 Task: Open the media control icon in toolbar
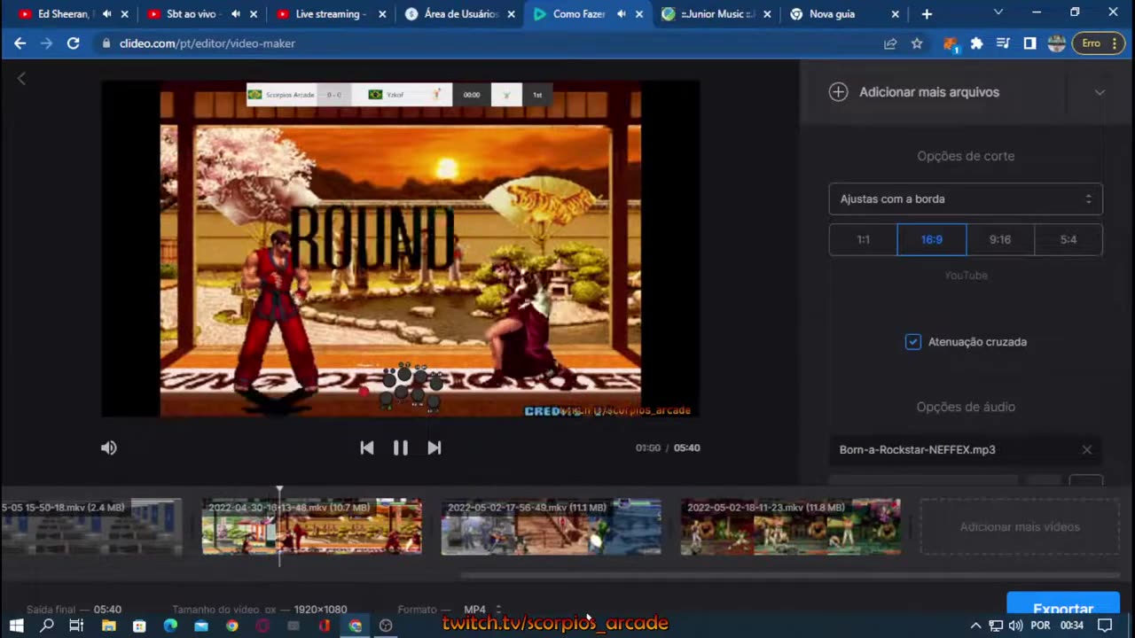click(x=1003, y=43)
